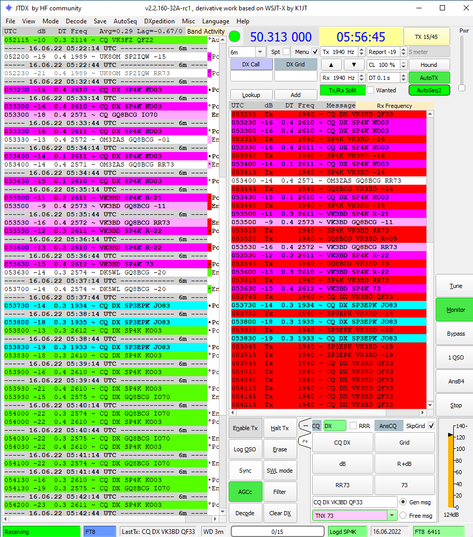
Task: Select the CQ VK3FZ QF22 decode row
Action: pyautogui.click(x=106, y=40)
